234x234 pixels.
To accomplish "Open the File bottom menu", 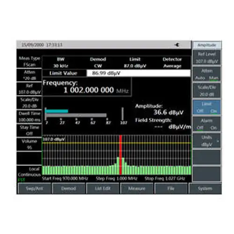I will click(171, 189).
